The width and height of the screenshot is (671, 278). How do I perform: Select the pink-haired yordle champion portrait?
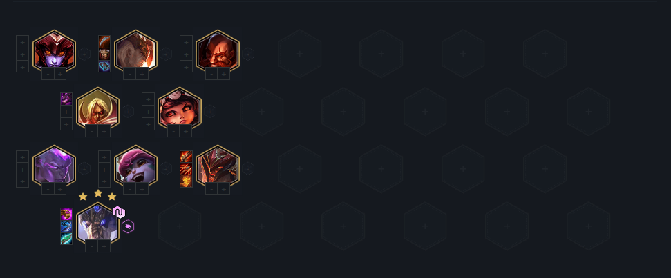pos(136,166)
